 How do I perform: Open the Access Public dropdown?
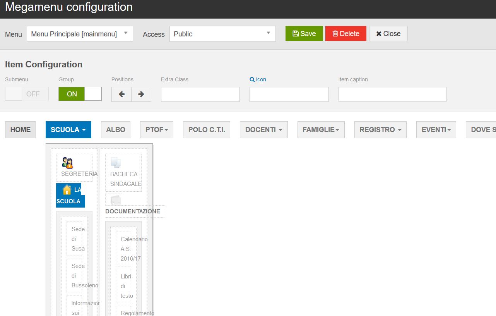coord(222,34)
